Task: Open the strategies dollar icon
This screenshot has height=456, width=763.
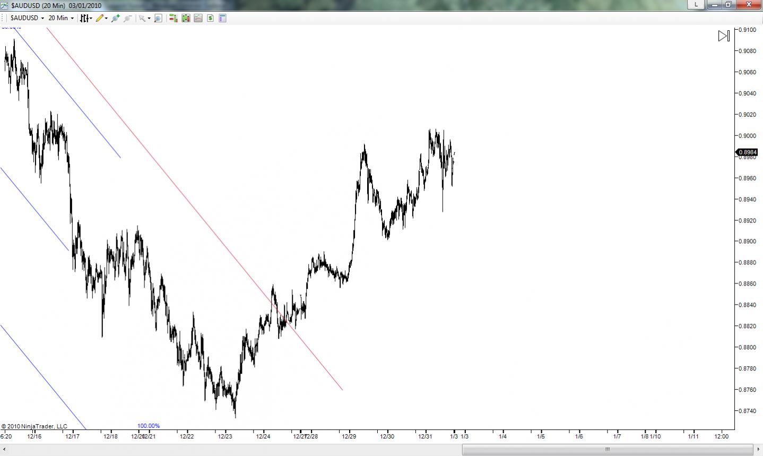Action: coord(210,18)
